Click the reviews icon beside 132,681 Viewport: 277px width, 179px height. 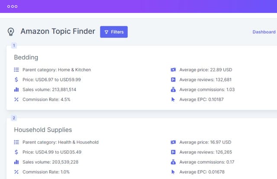173,80
